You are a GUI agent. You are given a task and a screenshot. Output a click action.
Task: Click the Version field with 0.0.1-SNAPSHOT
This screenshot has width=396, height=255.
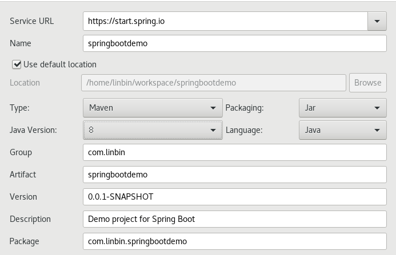[234, 197]
